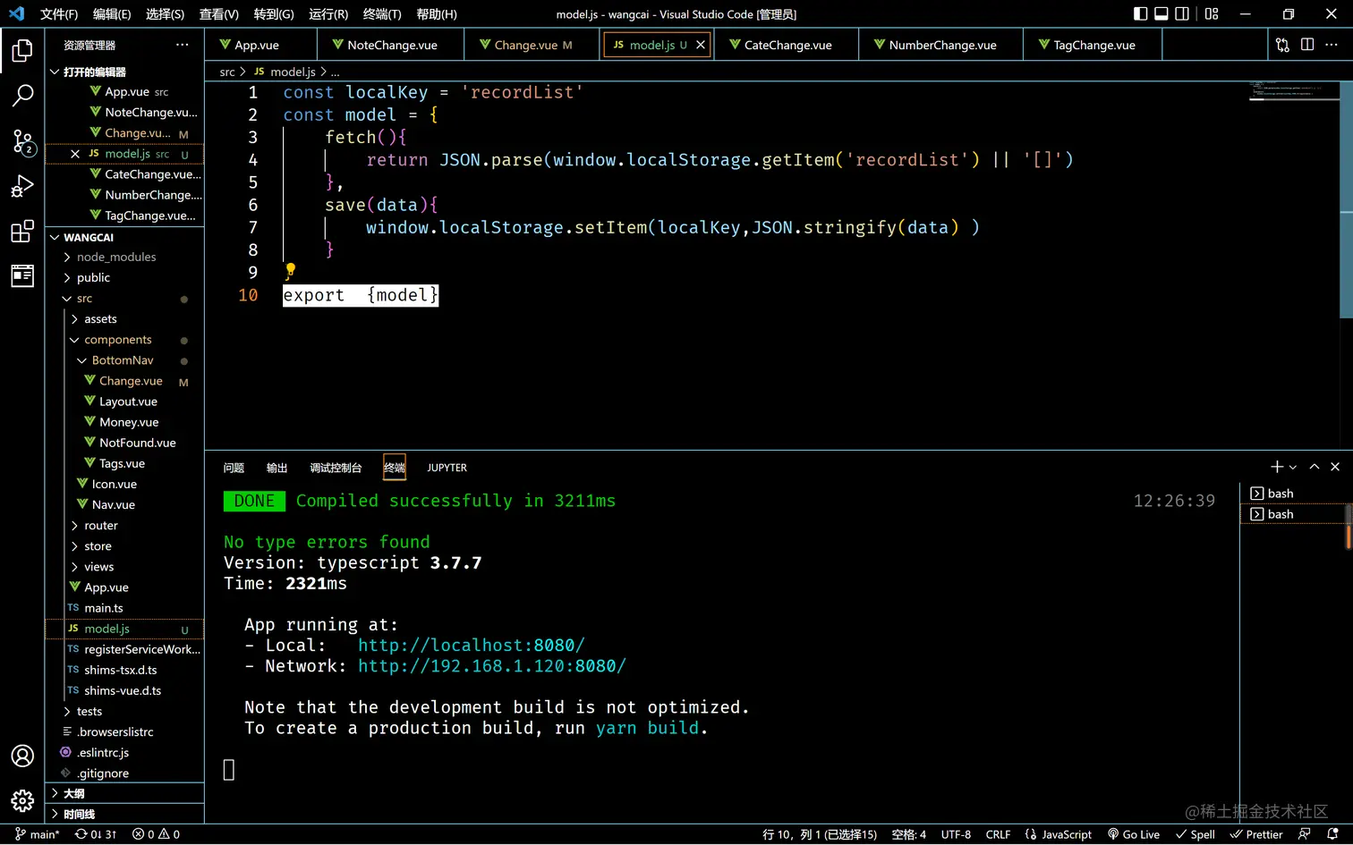Open Source Control view with badge
Viewport: 1353px width, 845px height.
click(22, 141)
